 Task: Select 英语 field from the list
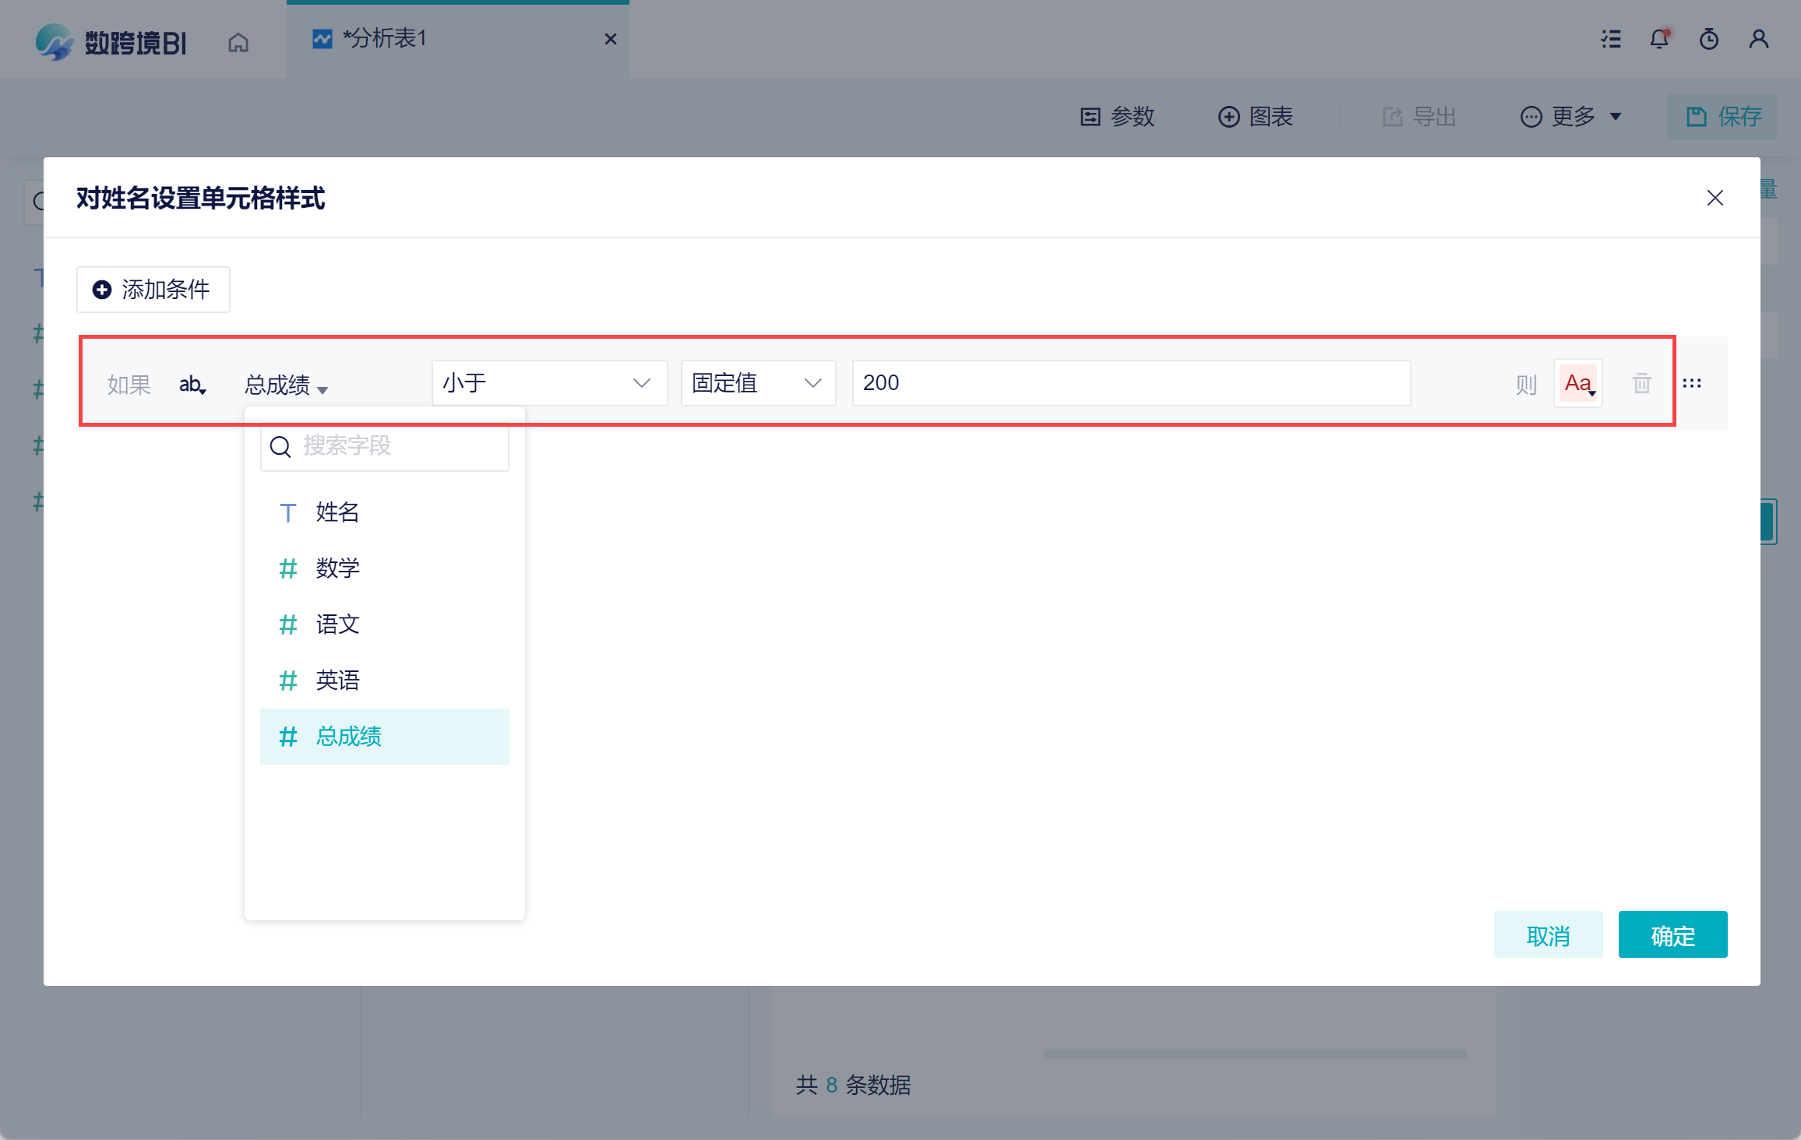[337, 681]
